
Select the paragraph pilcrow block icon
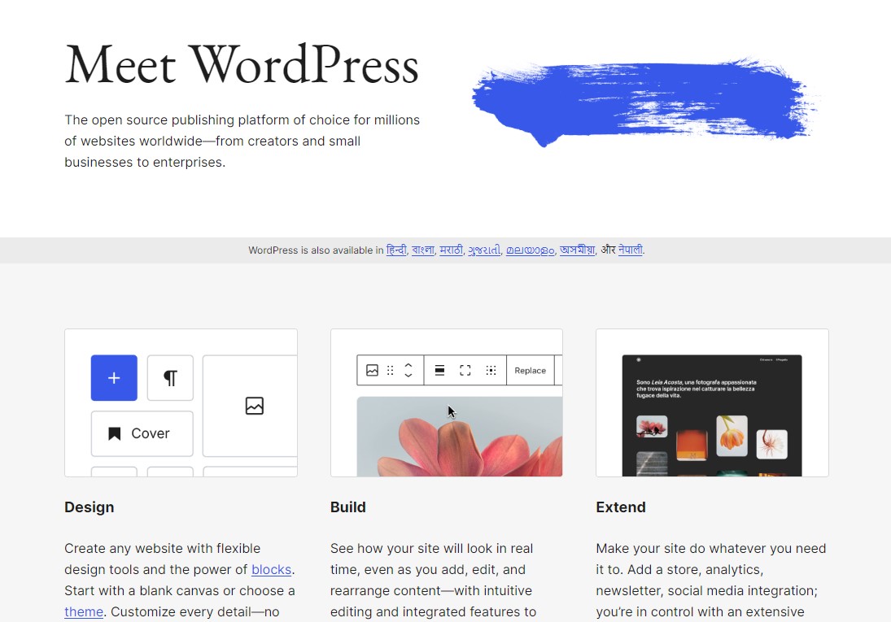coord(170,378)
